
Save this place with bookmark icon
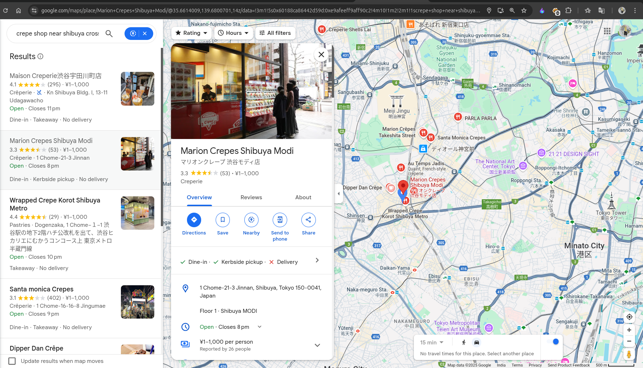223,220
